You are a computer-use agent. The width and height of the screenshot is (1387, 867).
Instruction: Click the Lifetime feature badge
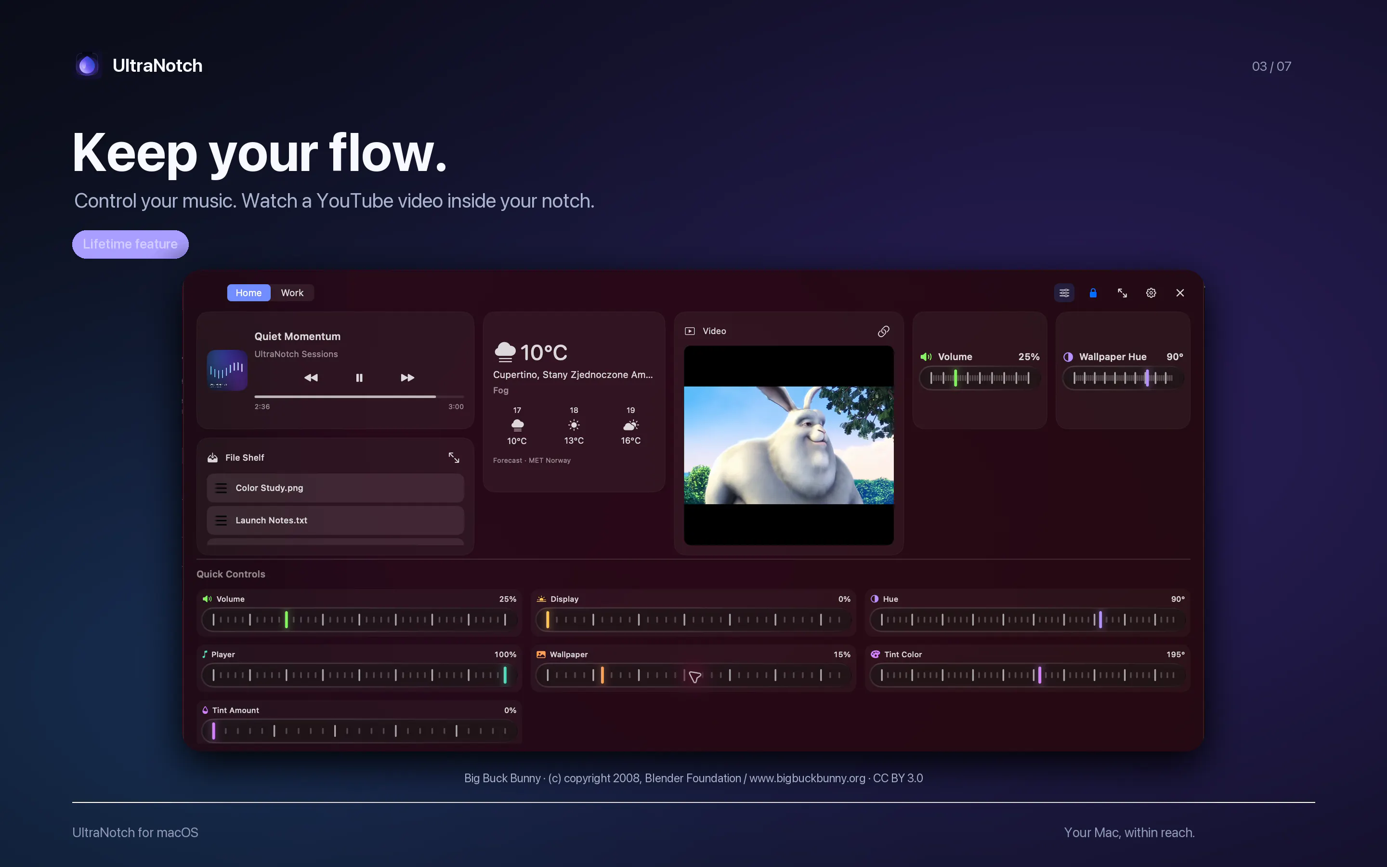(130, 244)
